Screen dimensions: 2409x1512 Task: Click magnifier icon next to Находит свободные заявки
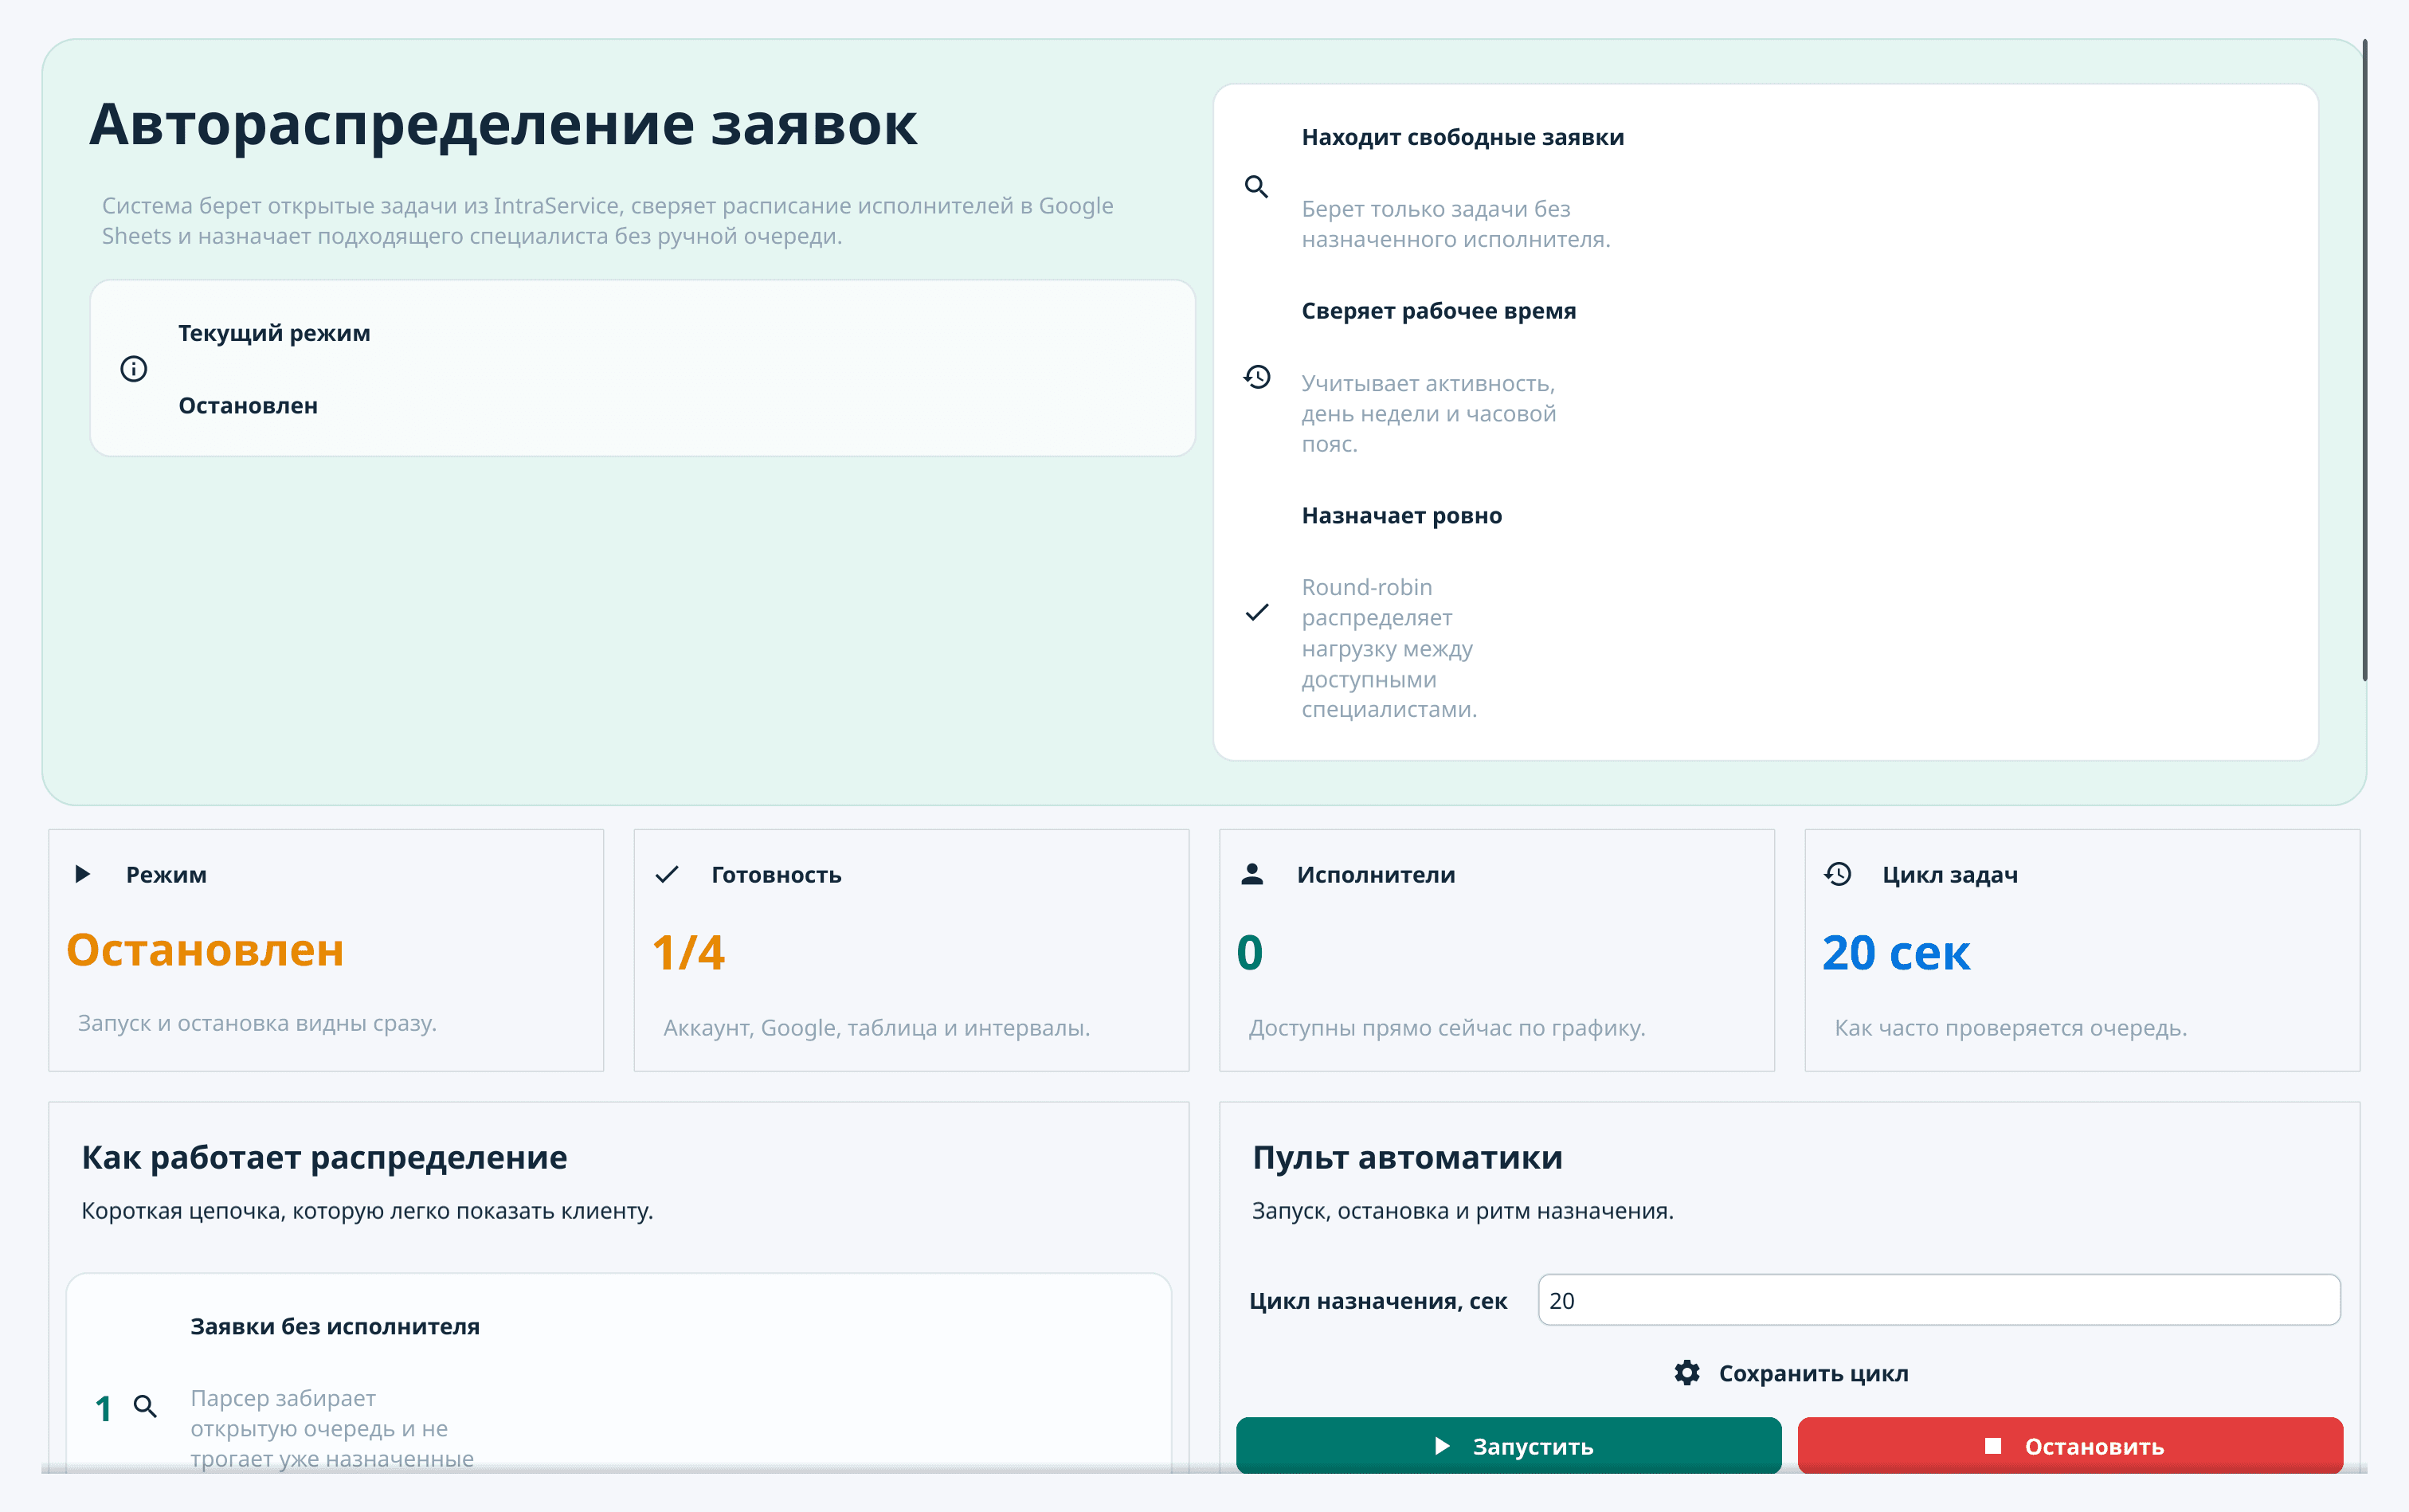1256,187
